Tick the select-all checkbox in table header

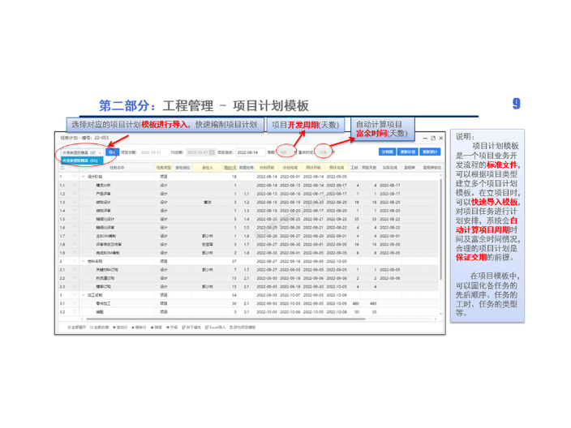pyautogui.click(x=62, y=168)
